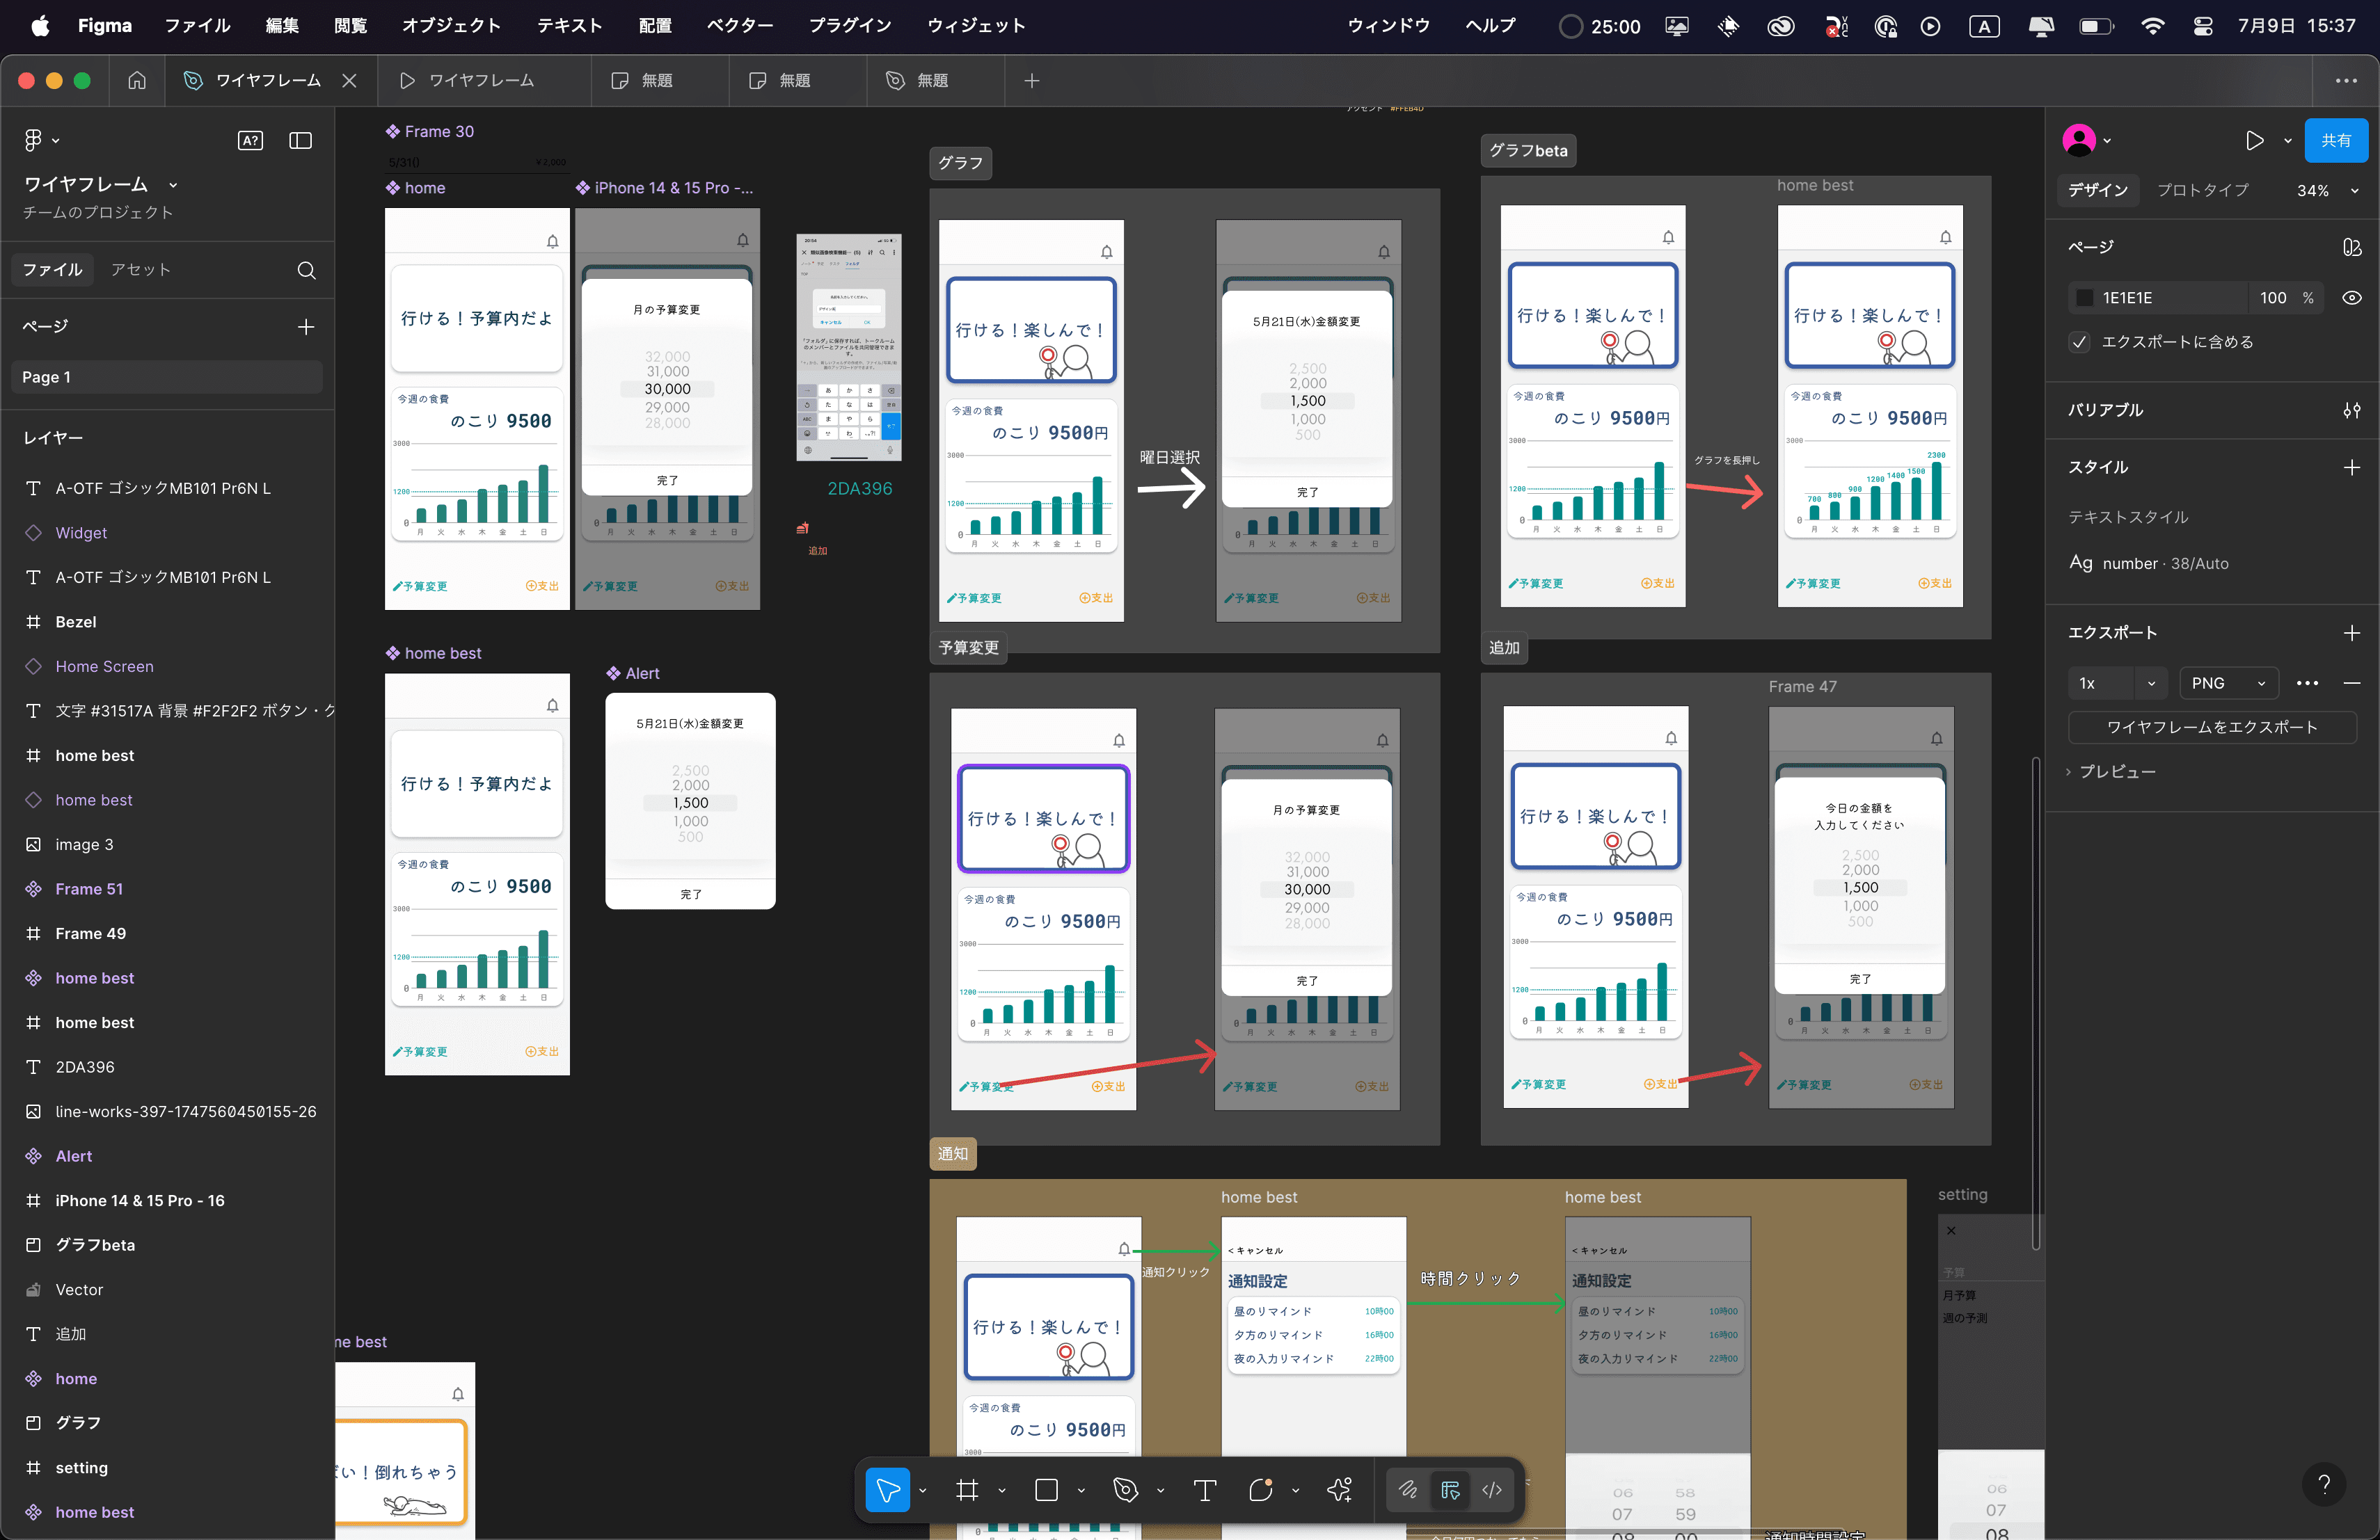Click the blue Share button
This screenshot has width=2380, height=1540.
point(2336,140)
